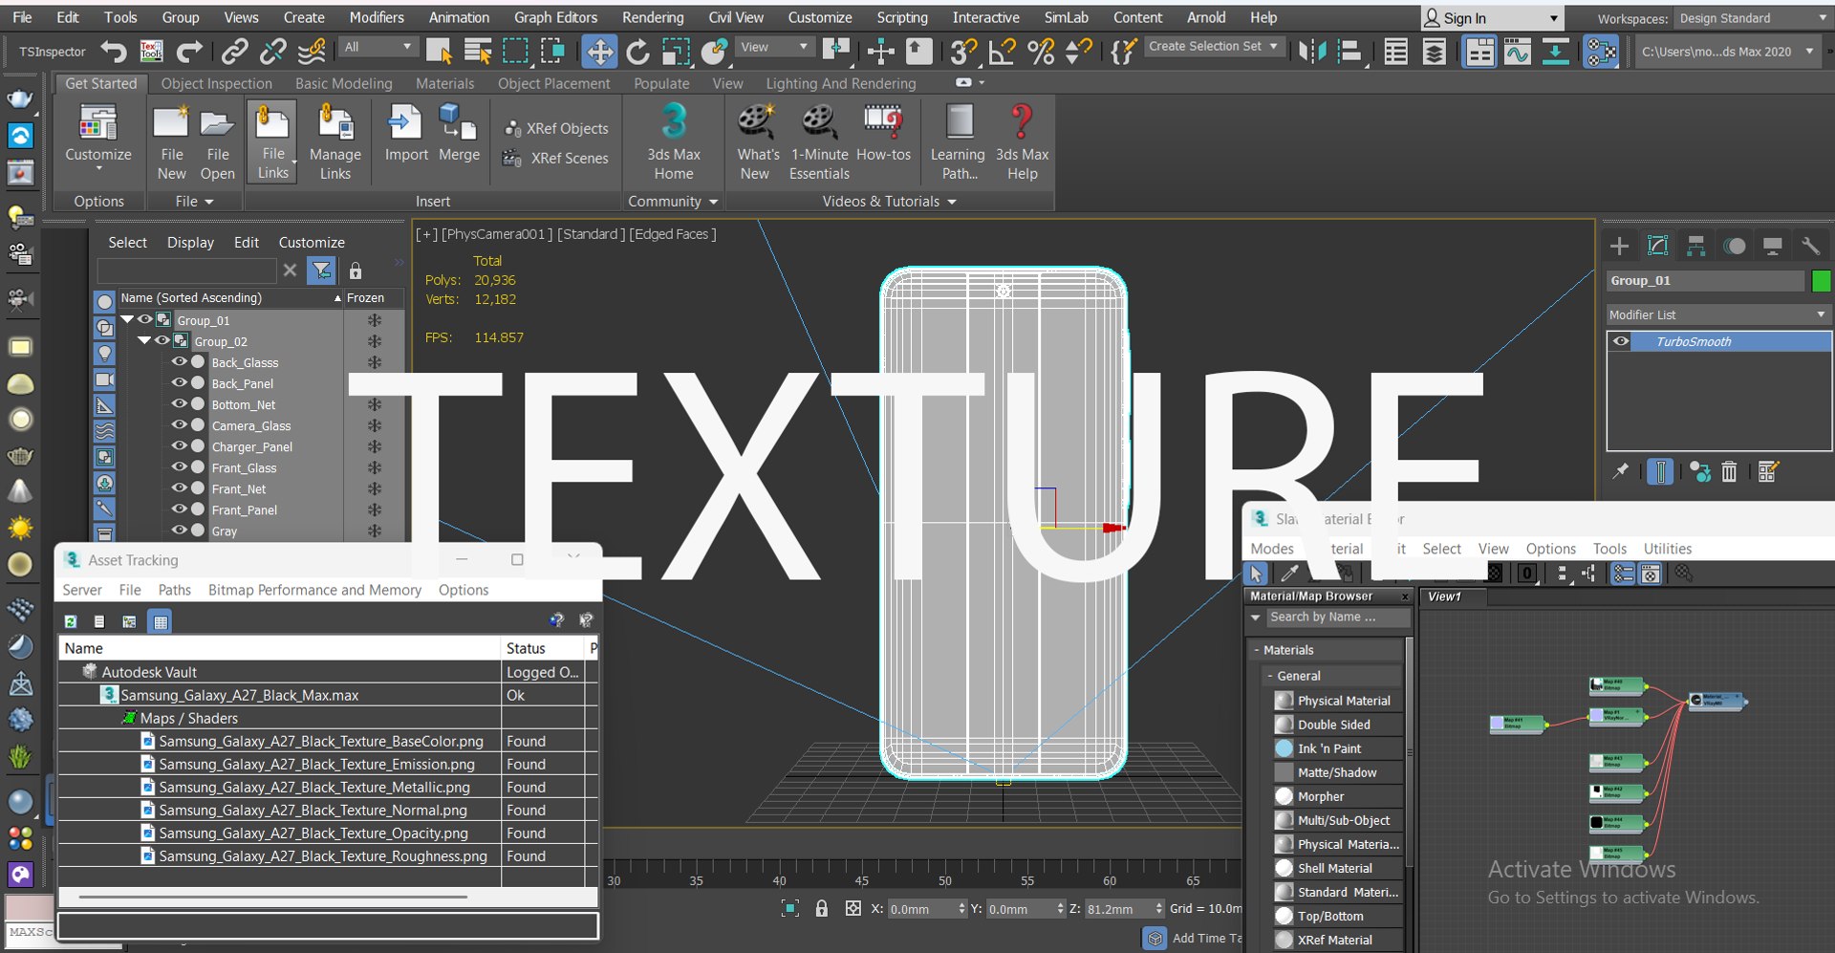Remove modifier from the stack with trash icon
Viewport: 1835px width, 953px height.
point(1729,471)
